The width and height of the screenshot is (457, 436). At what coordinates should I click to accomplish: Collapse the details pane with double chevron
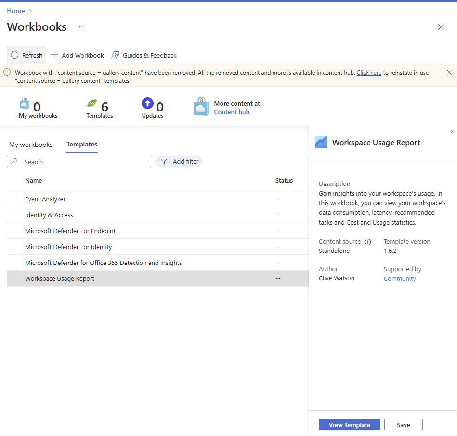(x=452, y=132)
